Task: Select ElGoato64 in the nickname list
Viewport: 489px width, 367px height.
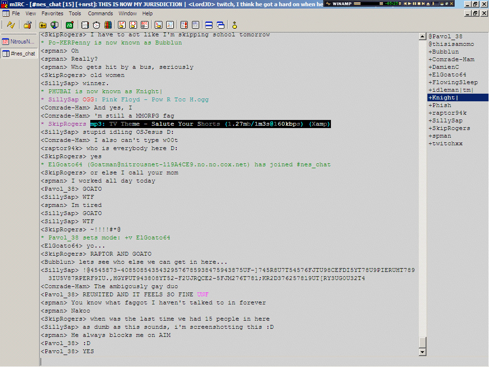Action: click(x=449, y=75)
